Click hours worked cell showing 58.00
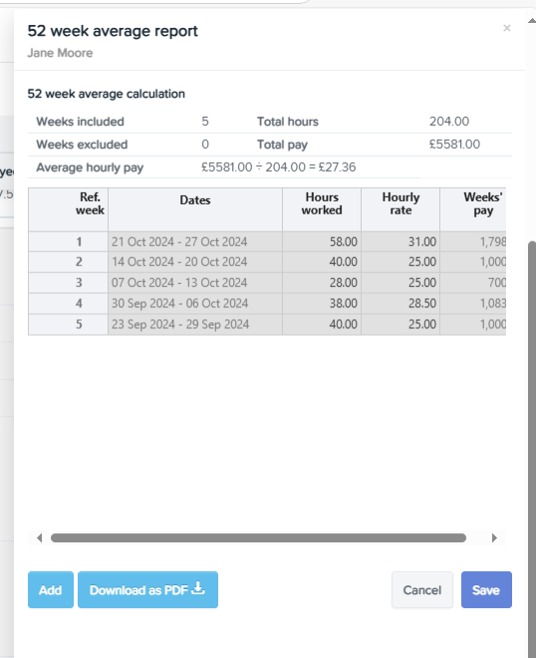Screen dimensions: 536x658 (322, 241)
